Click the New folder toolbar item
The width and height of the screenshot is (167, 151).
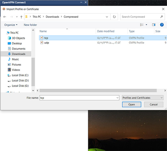click(x=30, y=25)
